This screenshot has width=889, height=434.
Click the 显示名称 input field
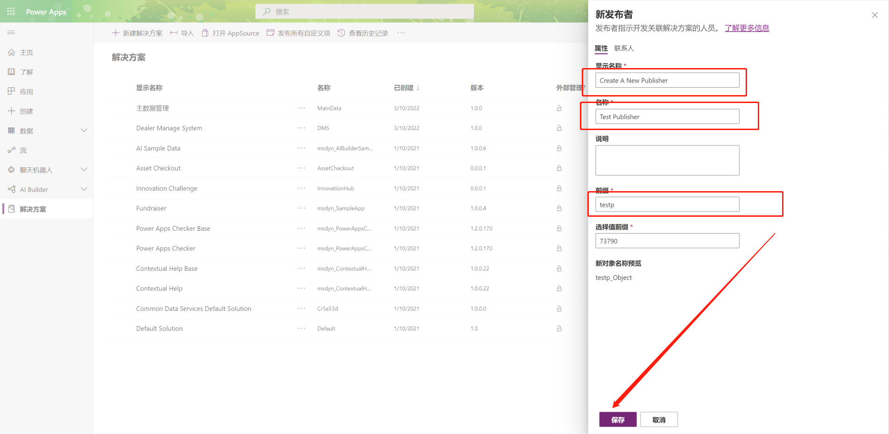[667, 80]
